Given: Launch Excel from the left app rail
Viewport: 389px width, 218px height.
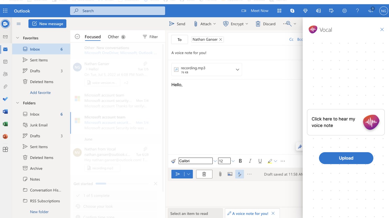Looking at the screenshot, I should pos(5,124).
